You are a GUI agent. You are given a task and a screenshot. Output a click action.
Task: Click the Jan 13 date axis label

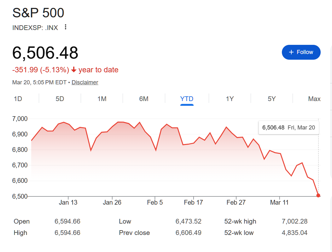[x=68, y=202]
